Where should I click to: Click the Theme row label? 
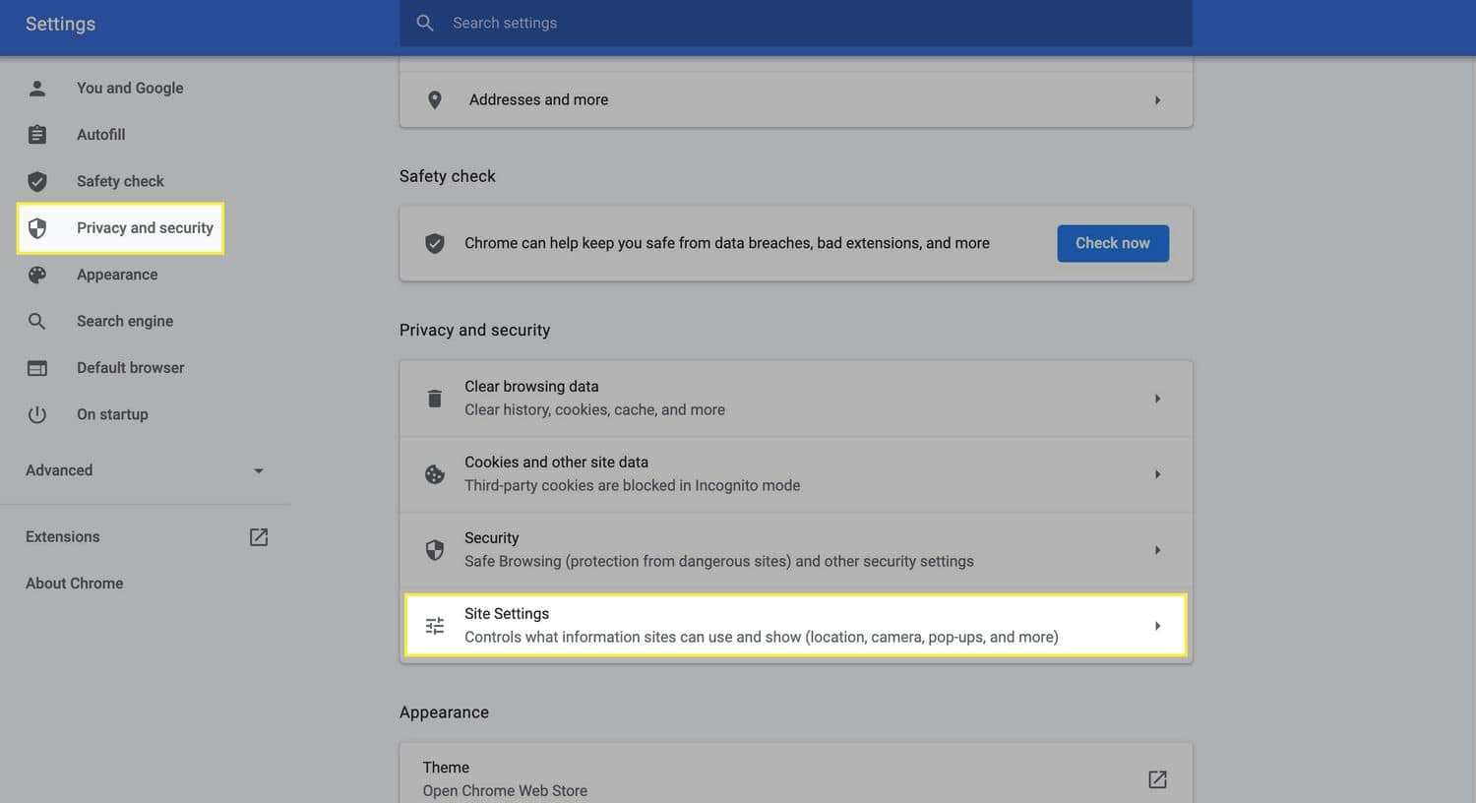tap(446, 768)
